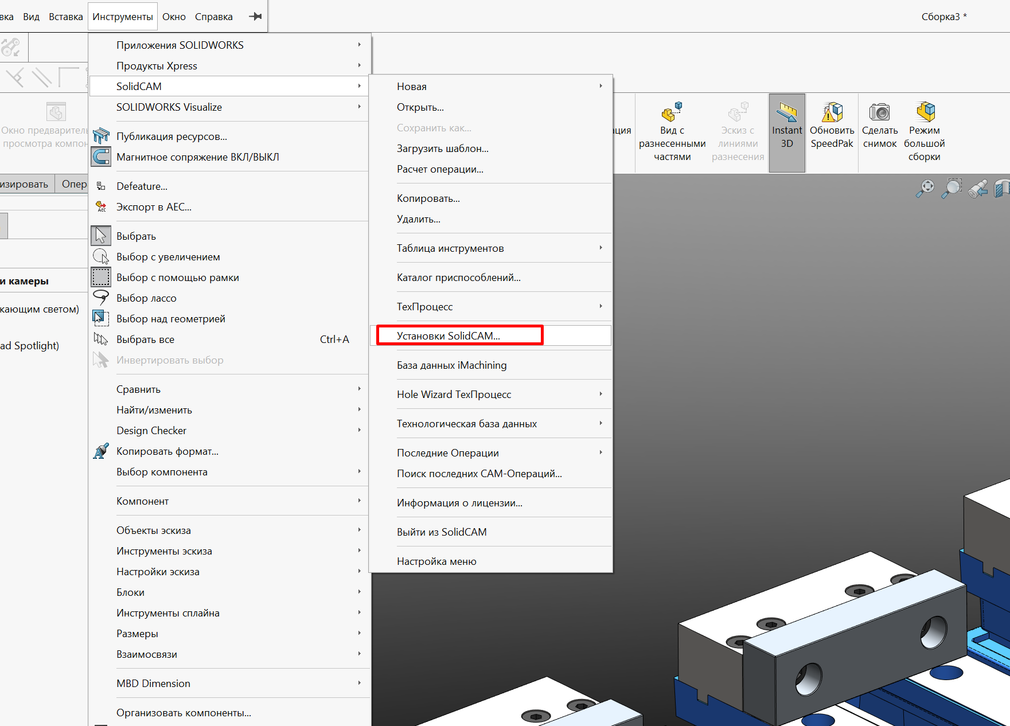This screenshot has height=726, width=1010.
Task: Expand Инструменты эскиза submenu
Action: [x=229, y=551]
